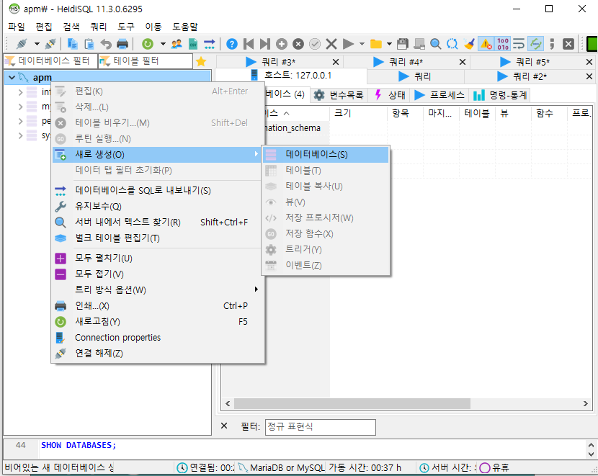Toggle the binary 100/010 display icon

coord(503,44)
